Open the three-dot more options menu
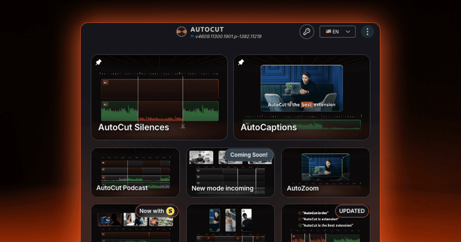The image size is (461, 242). (x=367, y=31)
